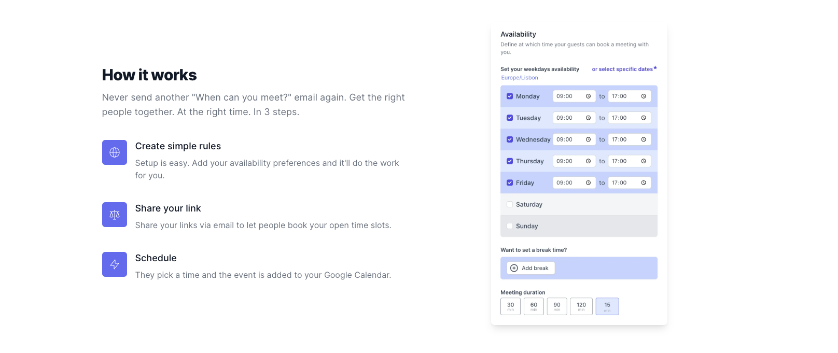Open the Friday start time picker
The height and width of the screenshot is (353, 838).
click(x=569, y=183)
